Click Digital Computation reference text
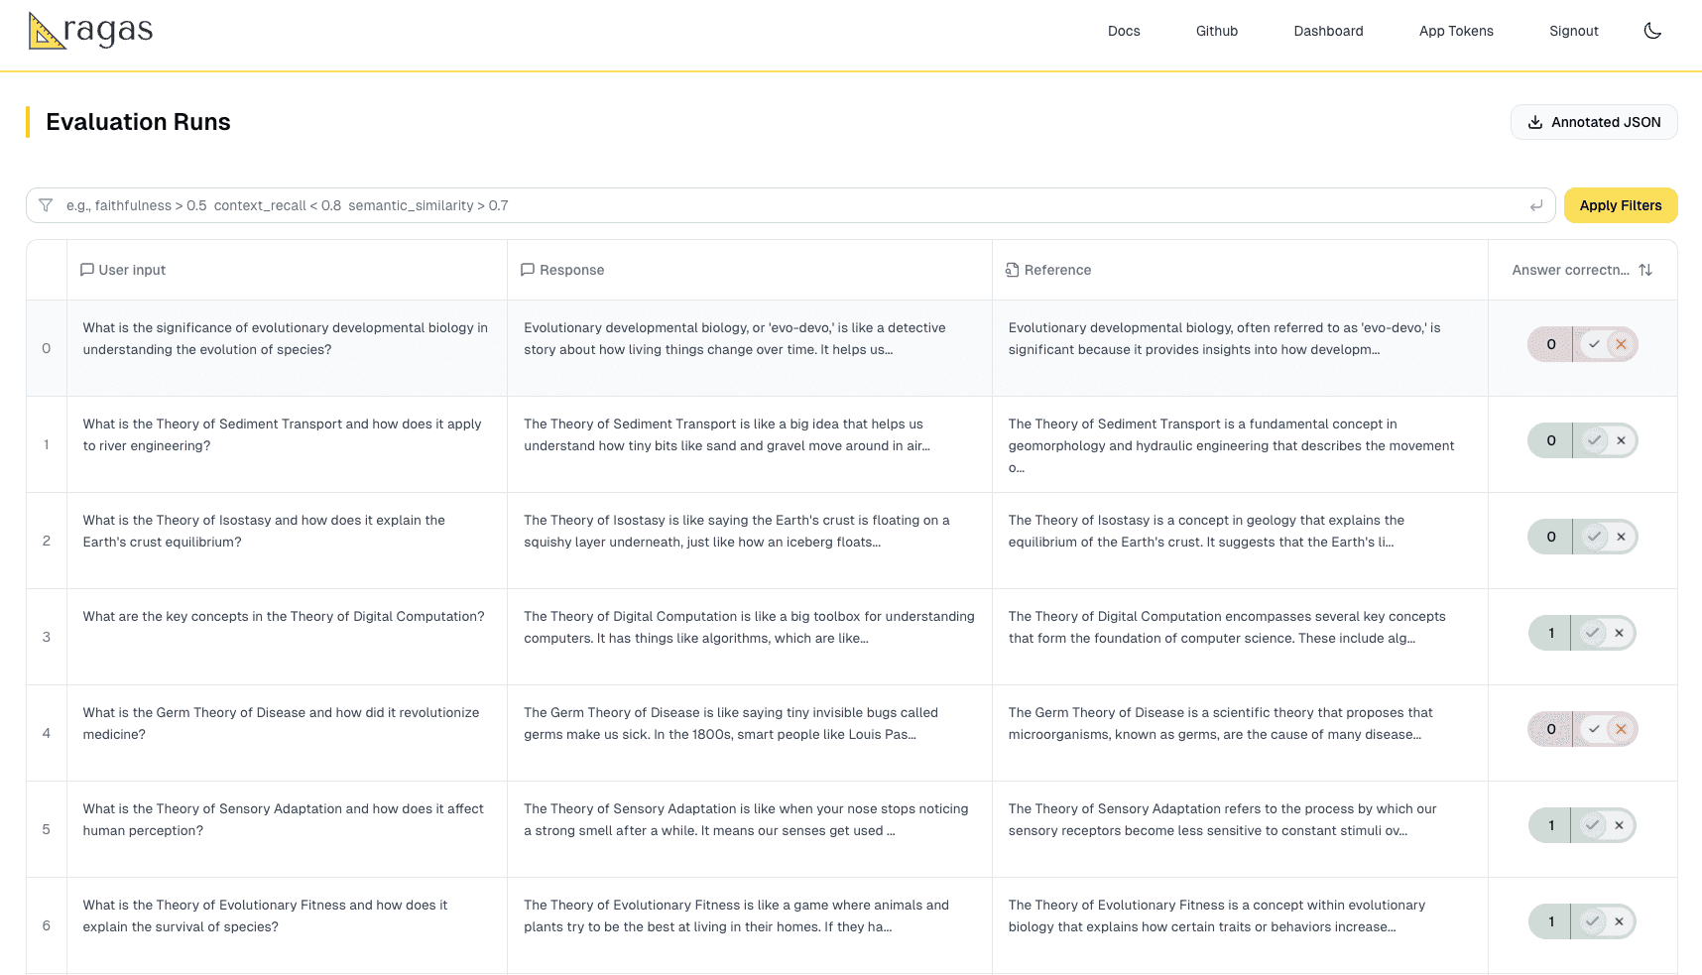 (x=1228, y=627)
